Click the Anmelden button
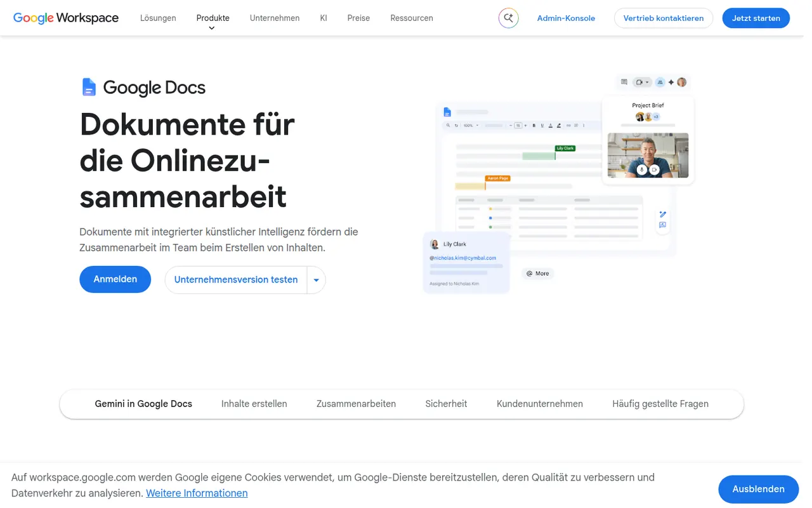This screenshot has width=812, height=508. pyautogui.click(x=115, y=279)
